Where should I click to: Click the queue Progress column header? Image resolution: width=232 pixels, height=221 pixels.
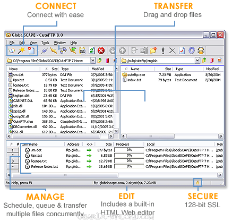tap(129, 144)
